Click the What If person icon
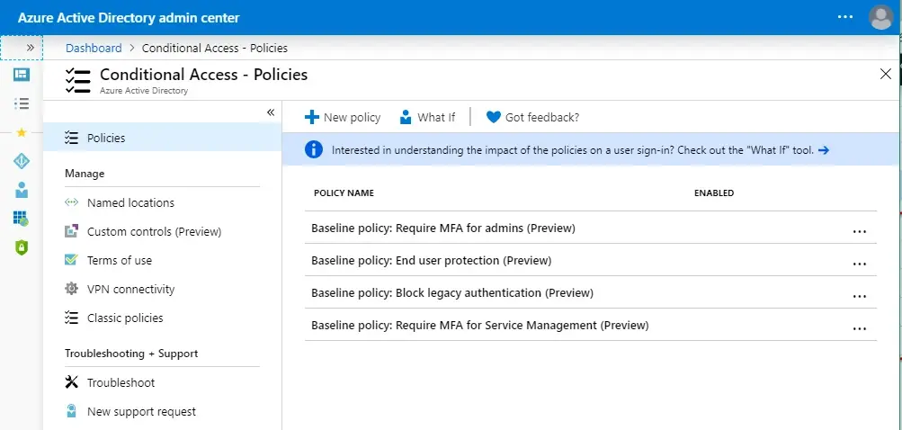This screenshot has height=430, width=902. 406,118
